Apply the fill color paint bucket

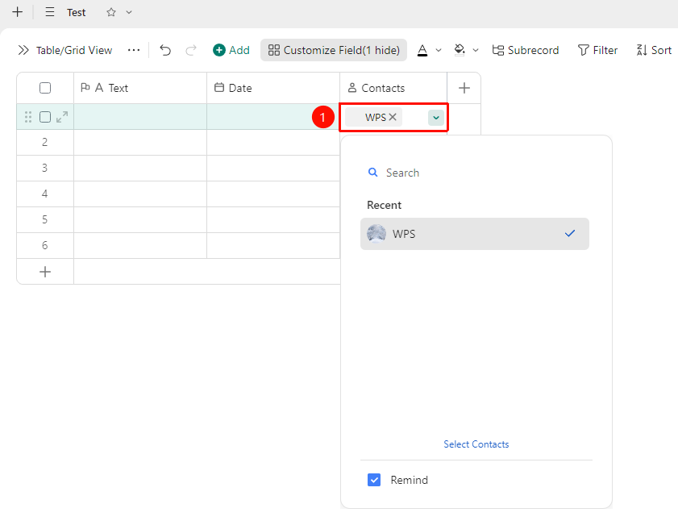[460, 50]
